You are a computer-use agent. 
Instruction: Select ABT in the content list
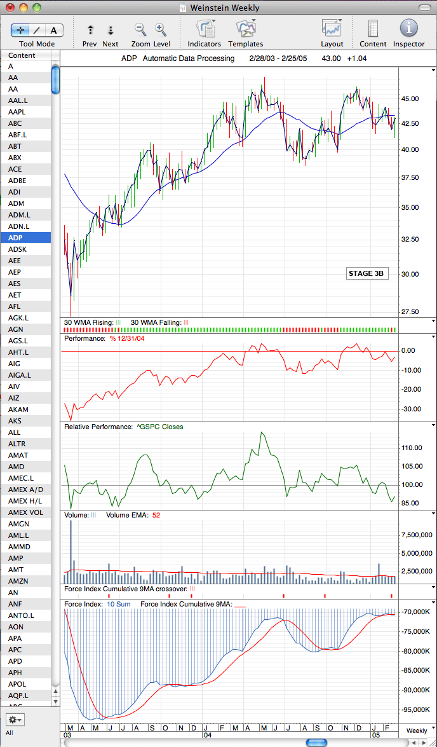click(x=25, y=146)
